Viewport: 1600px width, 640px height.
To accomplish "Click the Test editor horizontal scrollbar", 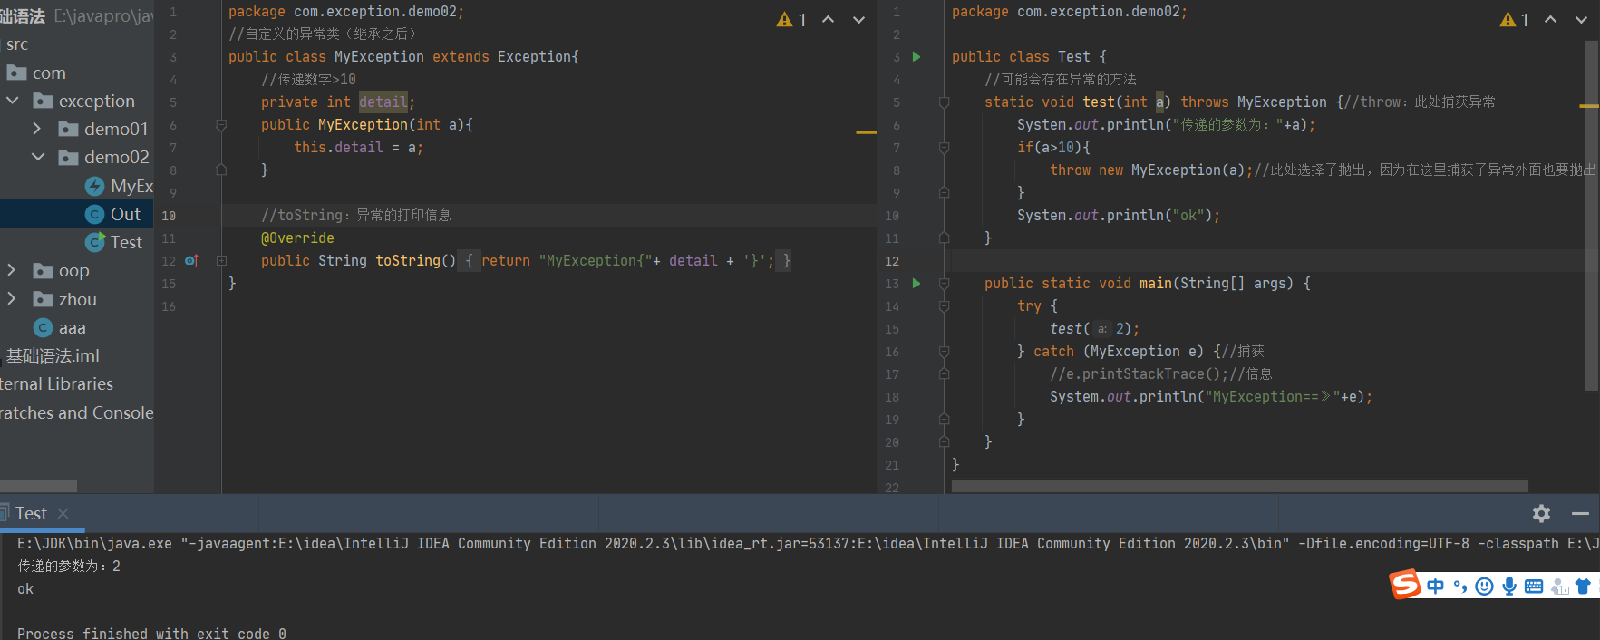I will 1240,486.
